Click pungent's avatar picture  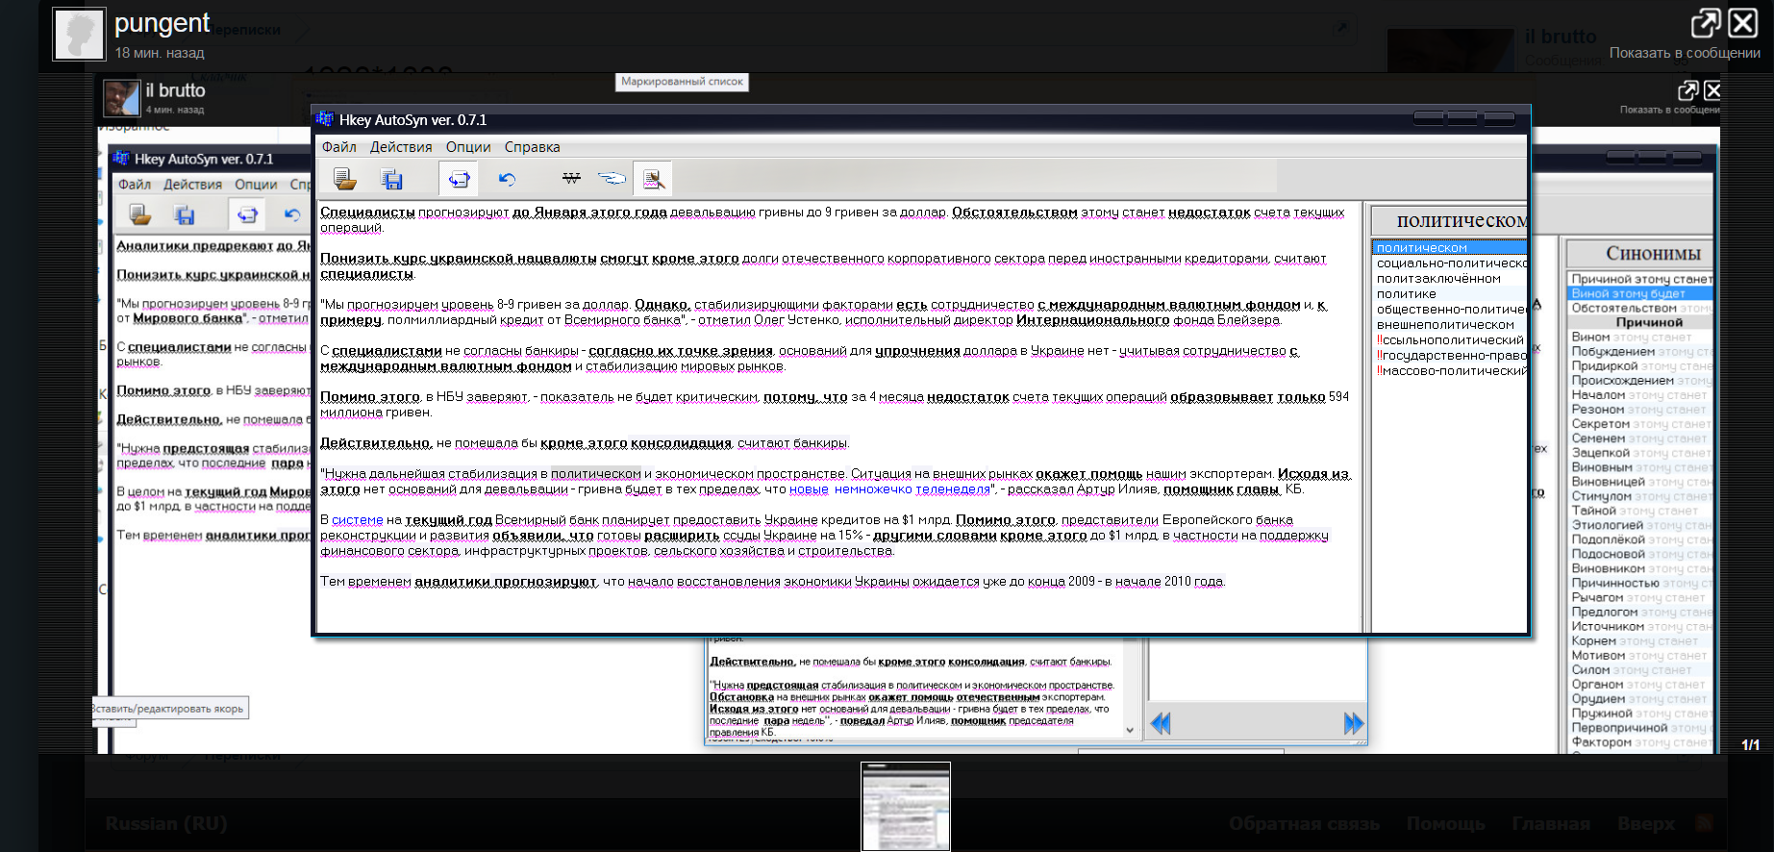79,35
